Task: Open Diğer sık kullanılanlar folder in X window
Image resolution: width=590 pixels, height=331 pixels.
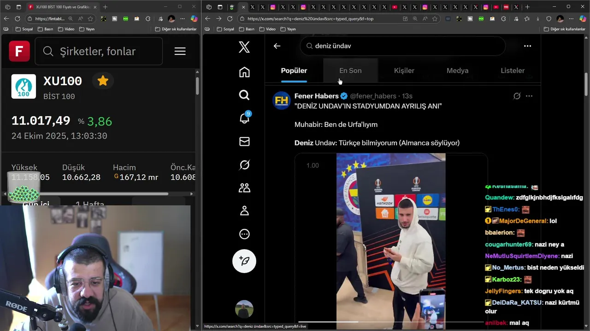Action: [x=564, y=29]
